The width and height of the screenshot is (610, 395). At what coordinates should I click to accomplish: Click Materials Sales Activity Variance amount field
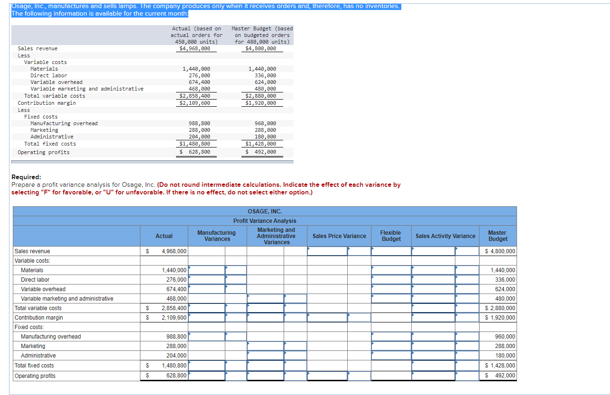433,270
